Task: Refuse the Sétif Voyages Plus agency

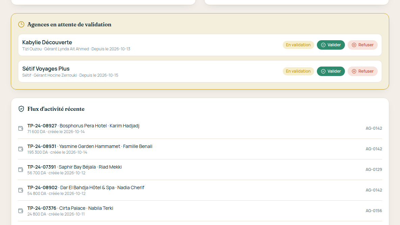Action: tap(362, 71)
